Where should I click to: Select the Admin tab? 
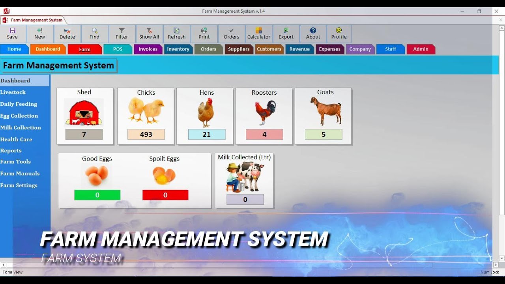point(421,49)
